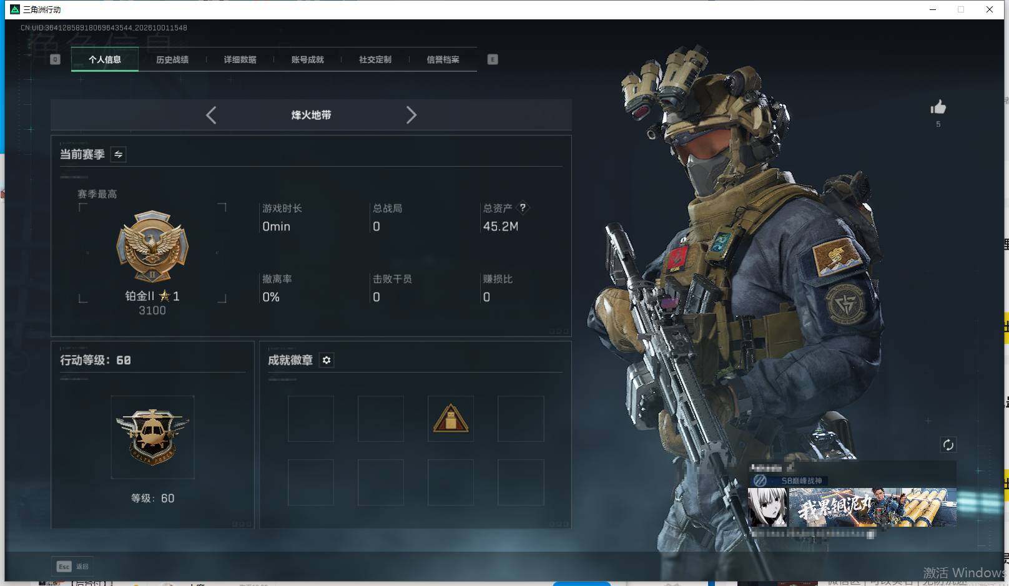Image resolution: width=1009 pixels, height=586 pixels.
Task: Minimize the 三角洲行动 window
Action: pyautogui.click(x=933, y=9)
